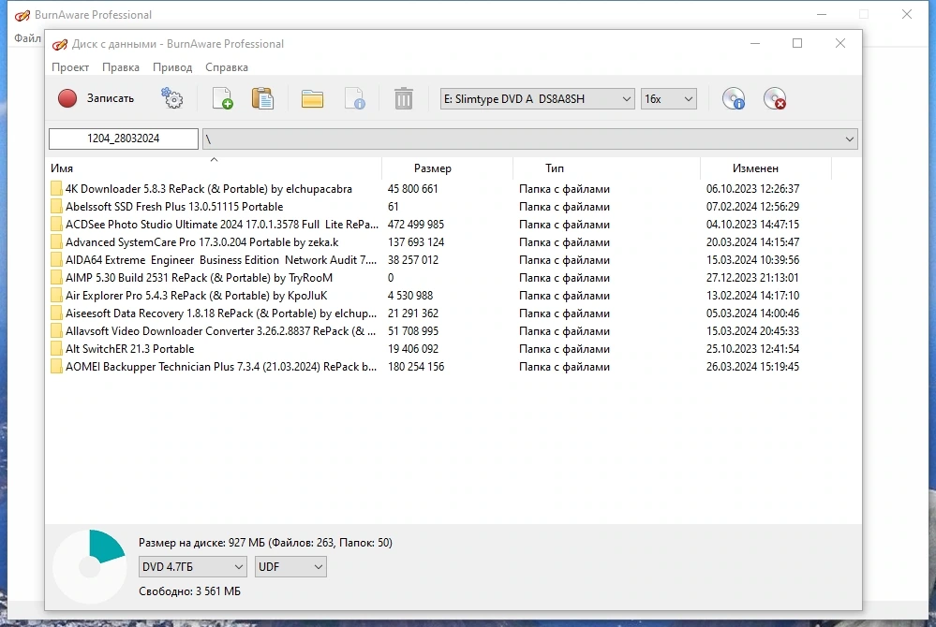Open burn options gear icon
This screenshot has height=627, width=936.
pyautogui.click(x=171, y=98)
